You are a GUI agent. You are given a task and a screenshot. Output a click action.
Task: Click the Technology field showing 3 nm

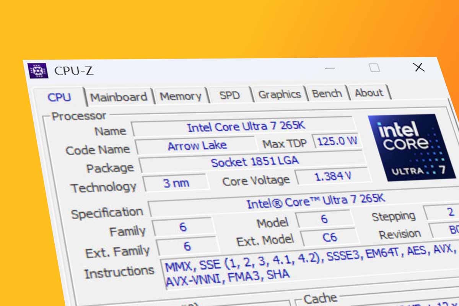pyautogui.click(x=176, y=183)
